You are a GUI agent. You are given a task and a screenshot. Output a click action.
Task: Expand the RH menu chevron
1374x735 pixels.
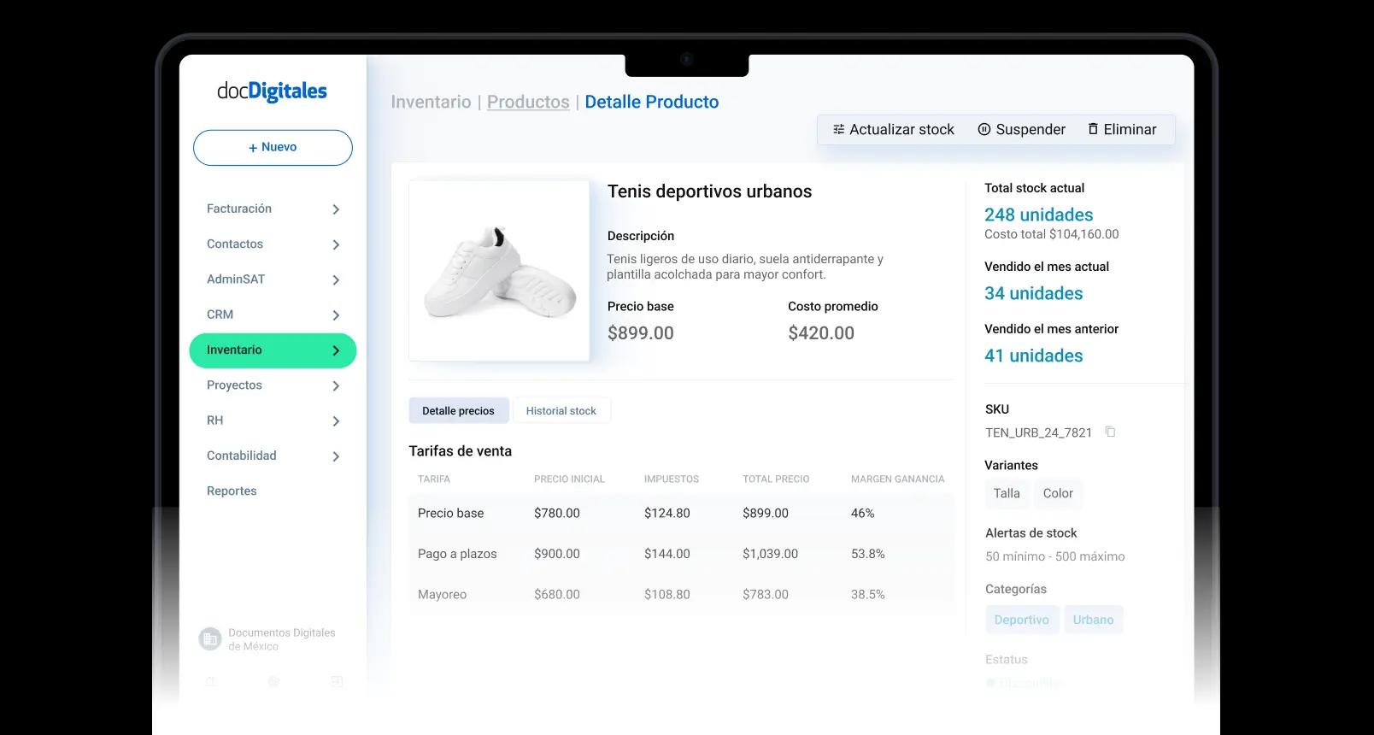tap(336, 421)
